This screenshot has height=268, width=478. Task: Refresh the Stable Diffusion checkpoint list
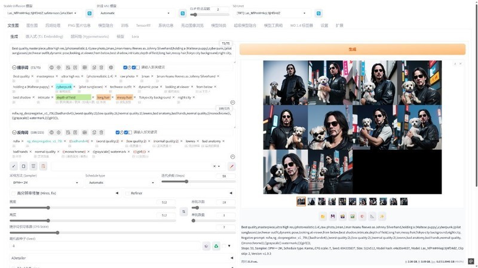pyautogui.click(x=90, y=13)
